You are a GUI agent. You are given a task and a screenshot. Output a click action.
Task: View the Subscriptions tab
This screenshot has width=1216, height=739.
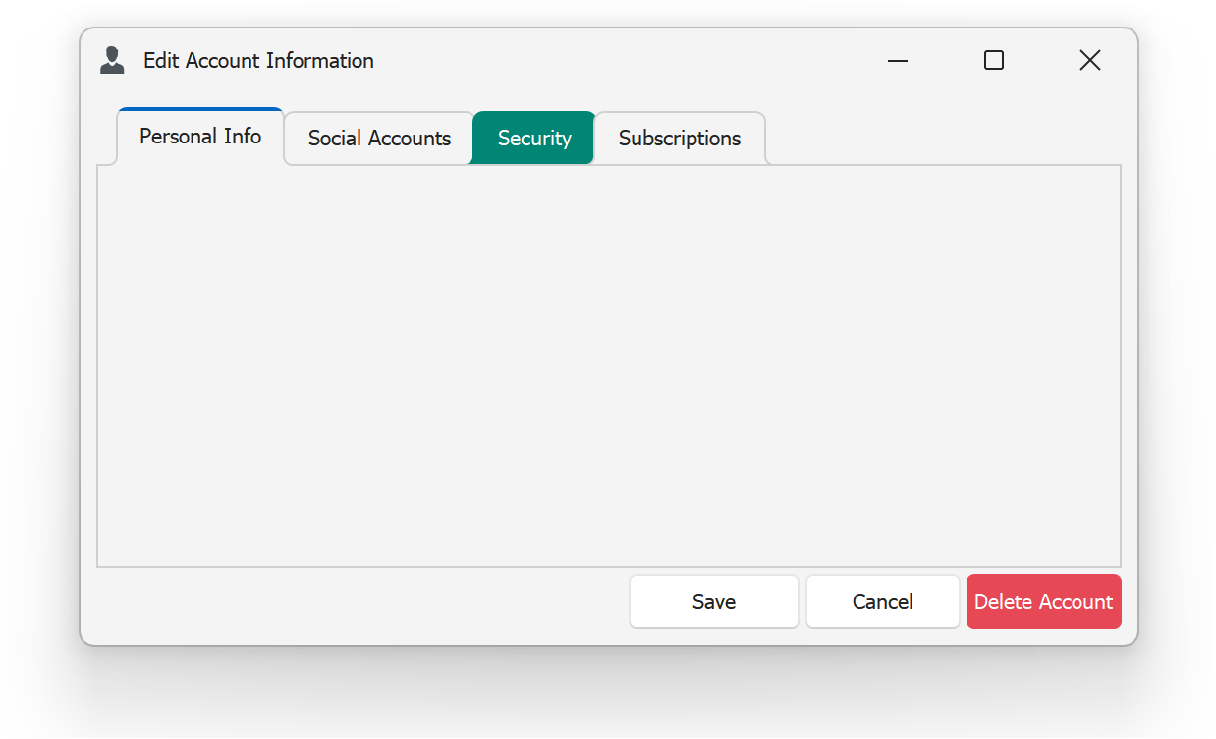(680, 138)
